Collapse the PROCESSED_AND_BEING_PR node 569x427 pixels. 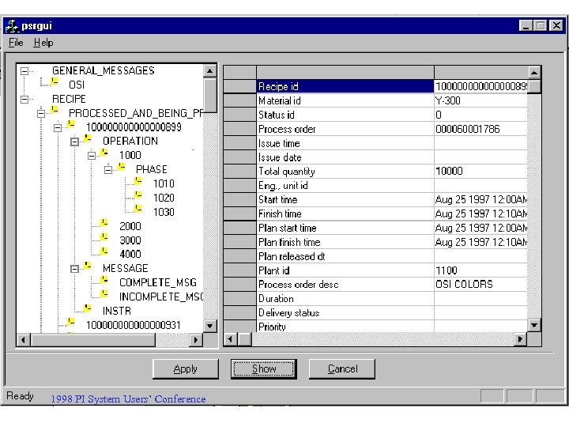coord(41,114)
